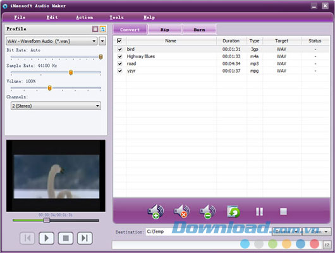Open the Help menu
The height and width of the screenshot is (253, 335).
tap(149, 18)
